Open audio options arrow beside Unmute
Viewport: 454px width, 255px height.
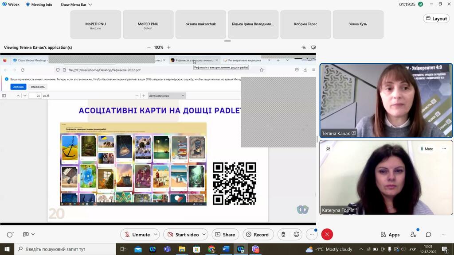tap(154, 235)
